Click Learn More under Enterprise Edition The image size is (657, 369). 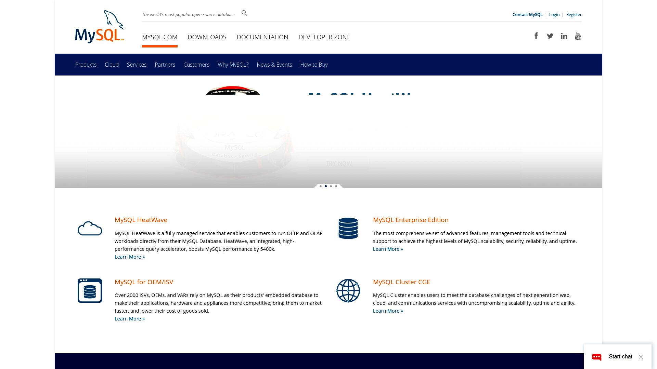(x=388, y=249)
